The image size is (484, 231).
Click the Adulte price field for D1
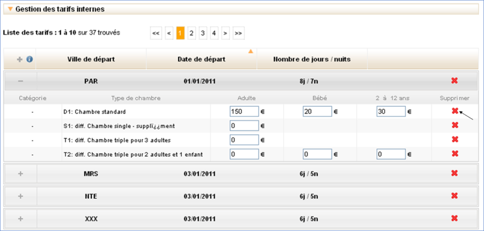244,111
